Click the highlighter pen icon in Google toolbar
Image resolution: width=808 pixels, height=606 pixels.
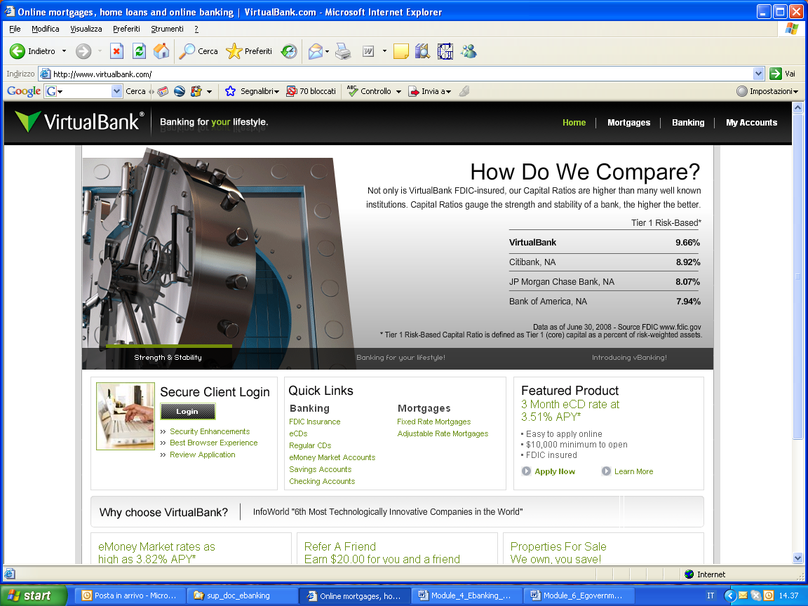(x=464, y=91)
